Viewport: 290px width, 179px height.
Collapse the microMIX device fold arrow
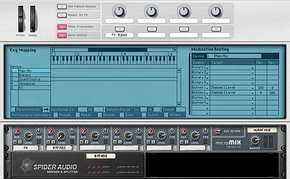coord(7,134)
